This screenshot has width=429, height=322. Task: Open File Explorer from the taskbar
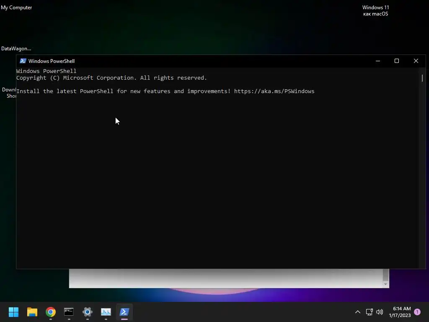[x=32, y=312]
